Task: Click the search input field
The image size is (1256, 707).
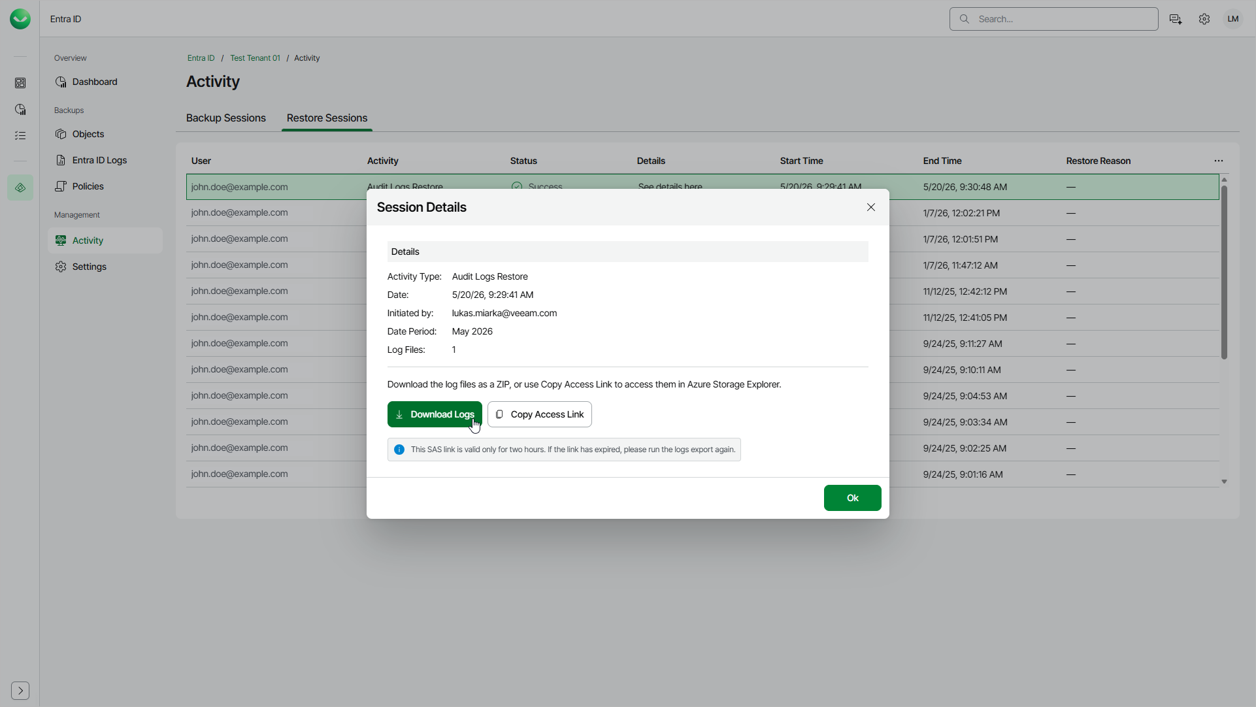Action: click(1053, 19)
